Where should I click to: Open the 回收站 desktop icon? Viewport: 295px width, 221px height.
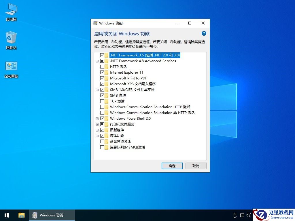tap(11, 40)
